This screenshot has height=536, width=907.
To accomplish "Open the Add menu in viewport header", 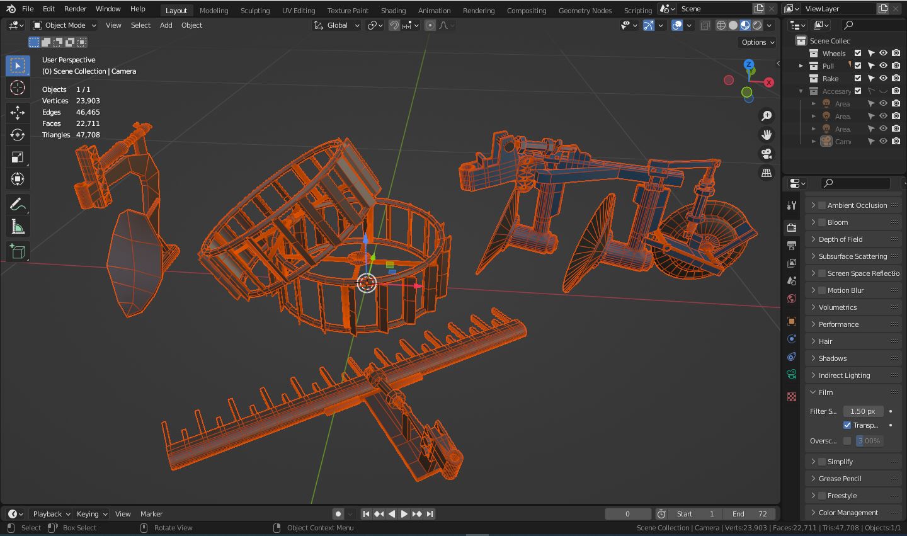I will 166,25.
